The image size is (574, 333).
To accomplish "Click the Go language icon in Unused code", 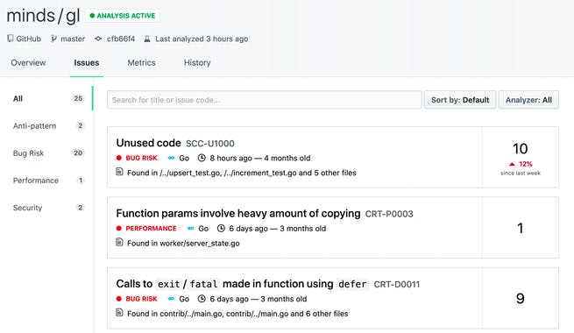I will click(171, 158).
